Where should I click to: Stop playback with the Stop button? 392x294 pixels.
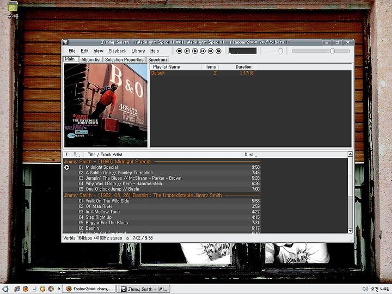[x=179, y=51]
